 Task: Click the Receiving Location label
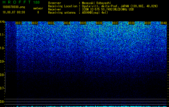point(63,6)
